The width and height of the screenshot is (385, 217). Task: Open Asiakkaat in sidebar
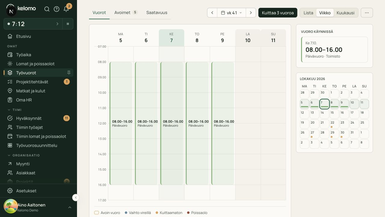point(38,173)
